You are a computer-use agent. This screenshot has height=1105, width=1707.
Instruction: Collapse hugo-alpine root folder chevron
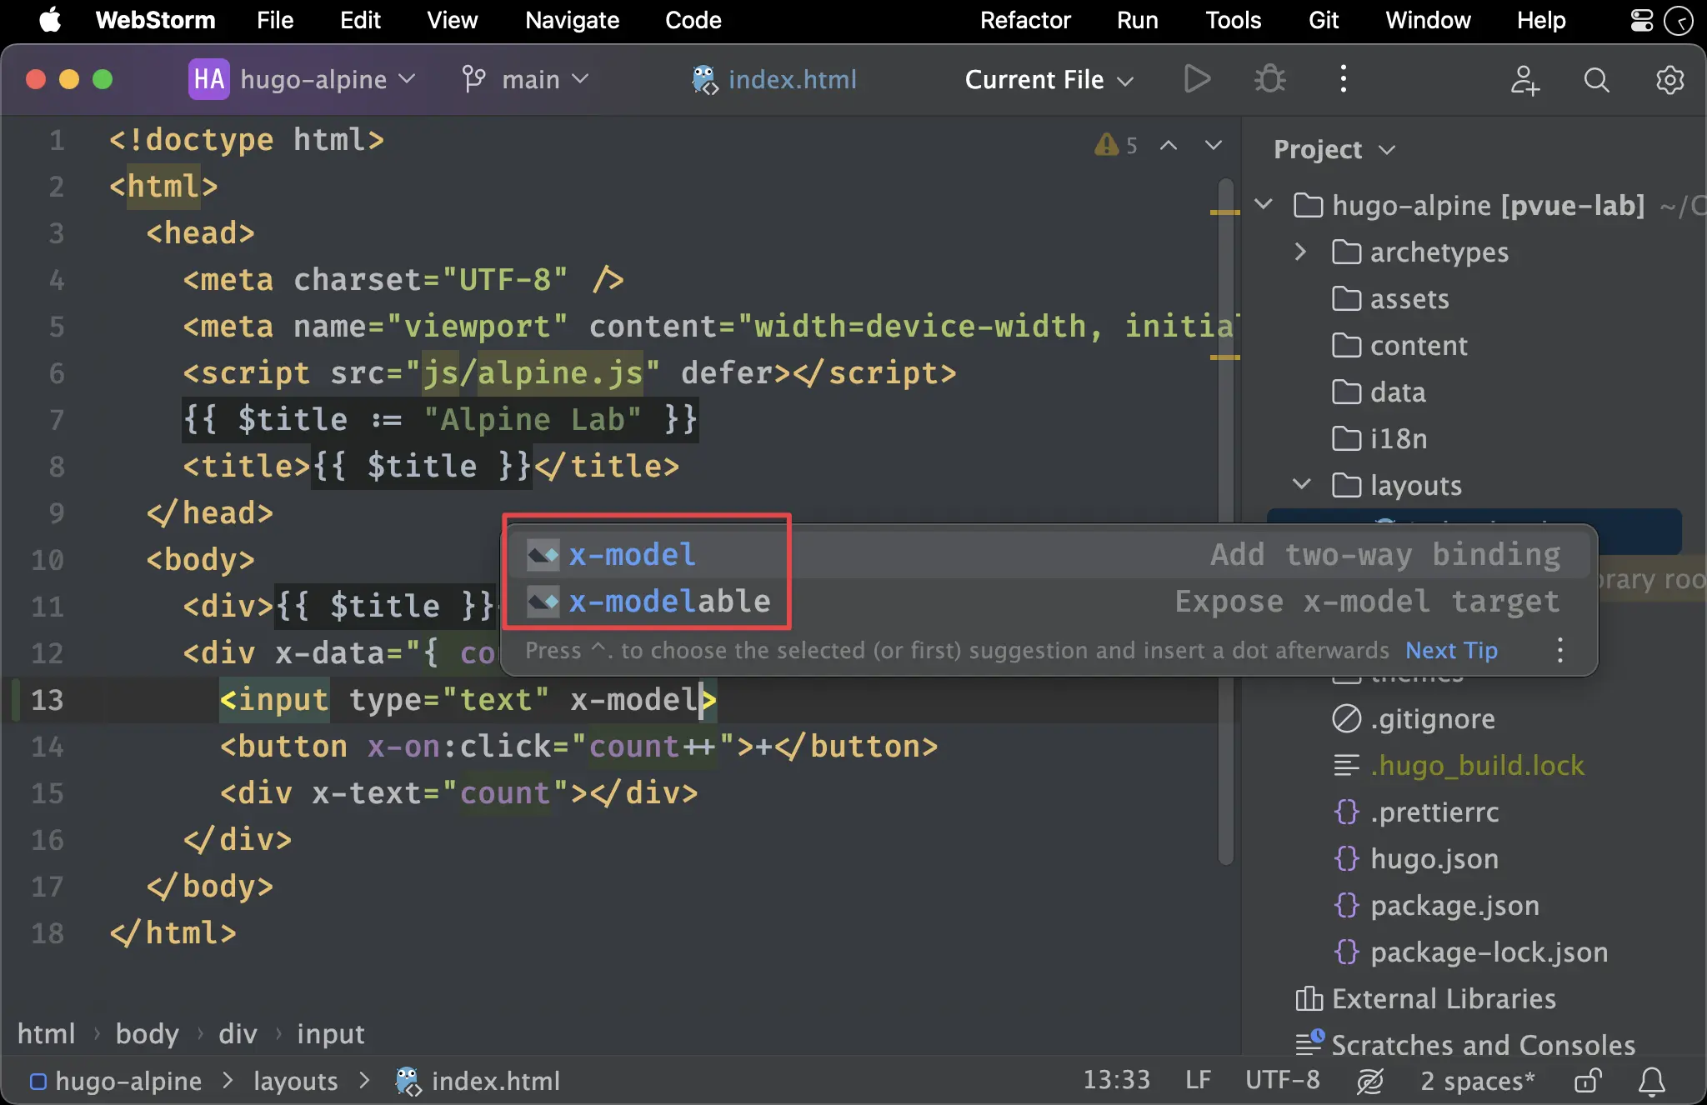tap(1264, 204)
